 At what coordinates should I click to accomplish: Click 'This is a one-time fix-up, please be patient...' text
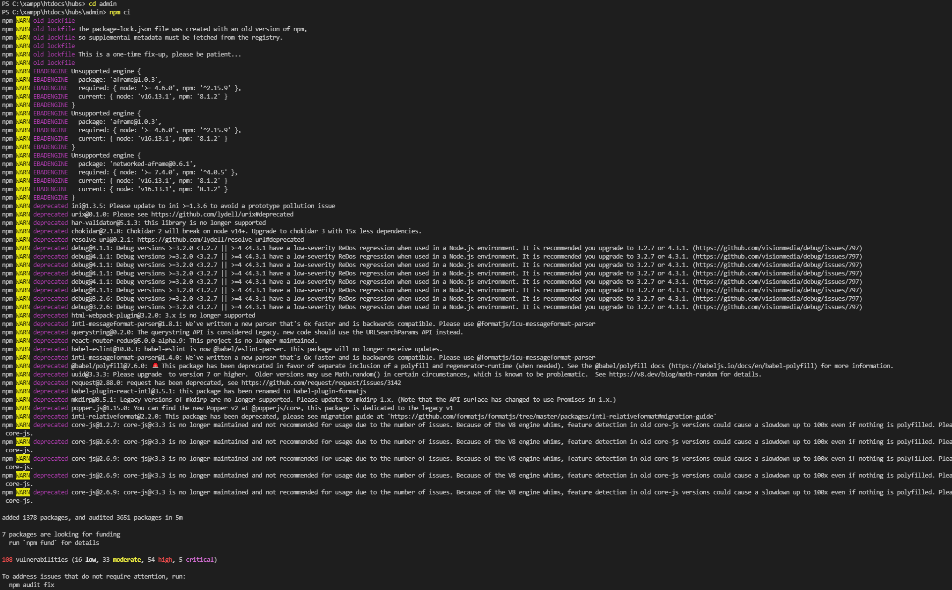coord(160,54)
